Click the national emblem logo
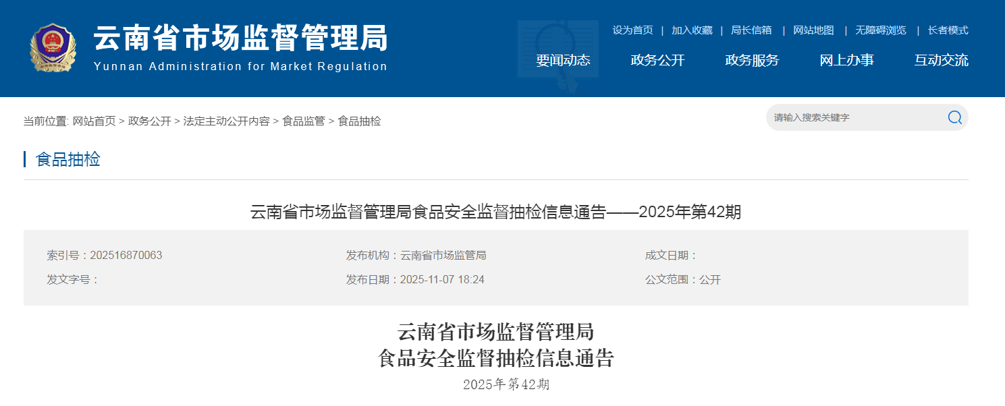Viewport: 1005px width, 406px height. [x=53, y=48]
